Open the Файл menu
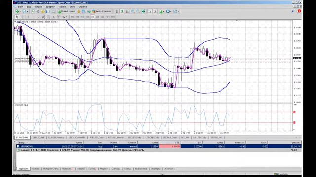Viewport: 316px width, 177px height. point(20,7)
